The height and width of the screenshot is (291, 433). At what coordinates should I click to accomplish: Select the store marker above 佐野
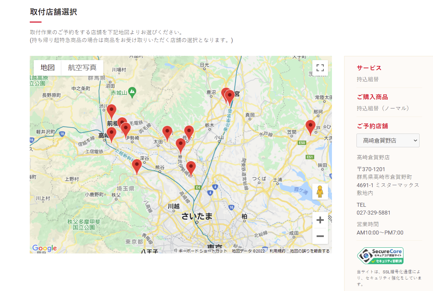pyautogui.click(x=189, y=132)
